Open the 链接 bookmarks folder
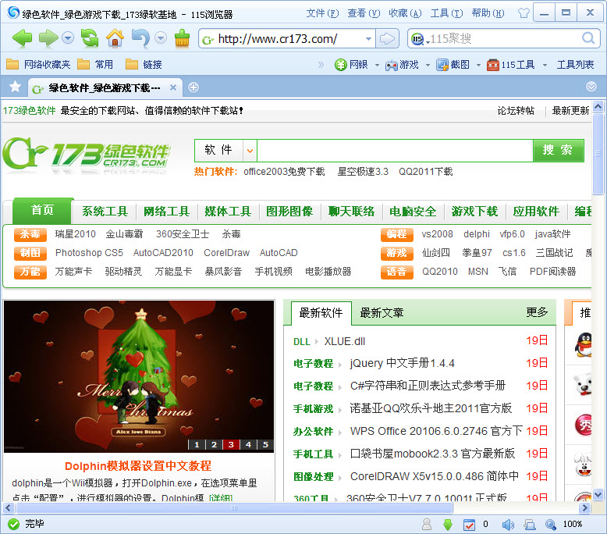Screen dimensions: 607x534 144,64
